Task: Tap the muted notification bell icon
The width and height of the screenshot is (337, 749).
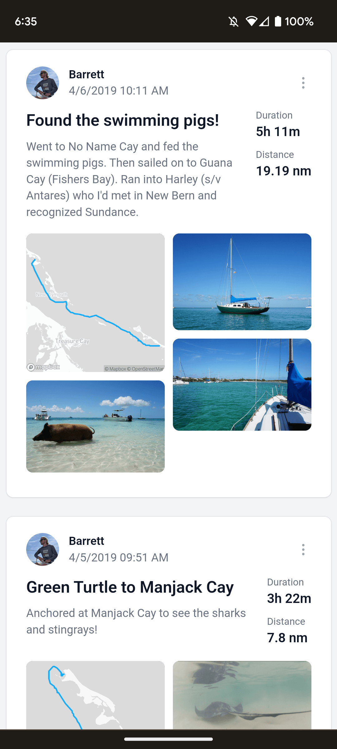Action: pos(233,22)
